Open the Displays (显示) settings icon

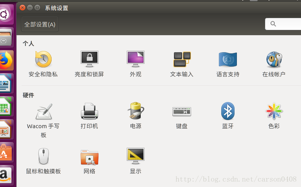[136, 156]
